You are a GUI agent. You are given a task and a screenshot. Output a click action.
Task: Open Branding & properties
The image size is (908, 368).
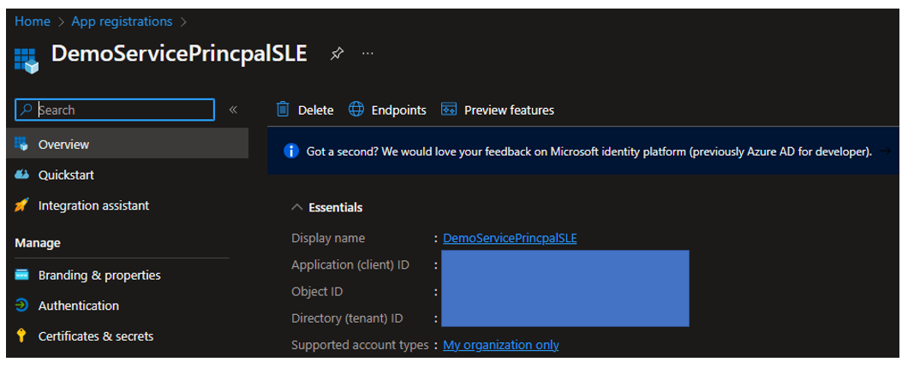tap(99, 276)
